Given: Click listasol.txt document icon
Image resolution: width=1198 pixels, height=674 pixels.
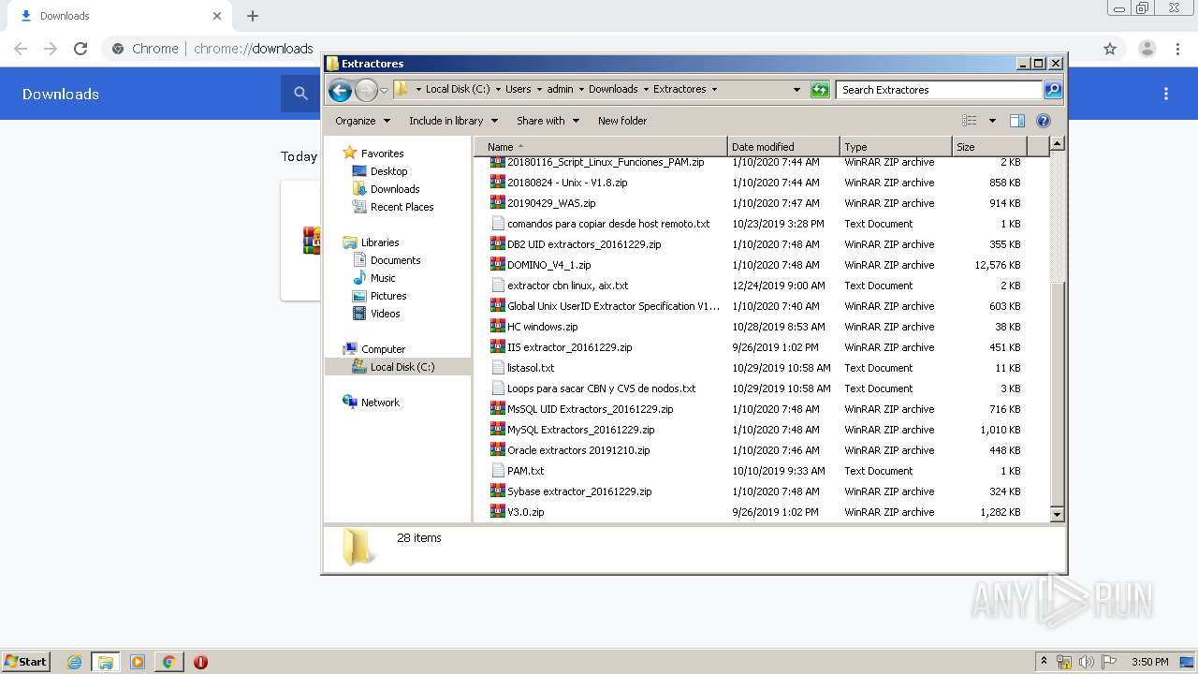Looking at the screenshot, I should point(498,367).
